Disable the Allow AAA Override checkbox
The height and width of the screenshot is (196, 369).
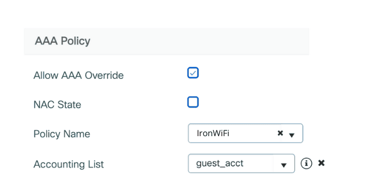[193, 73]
